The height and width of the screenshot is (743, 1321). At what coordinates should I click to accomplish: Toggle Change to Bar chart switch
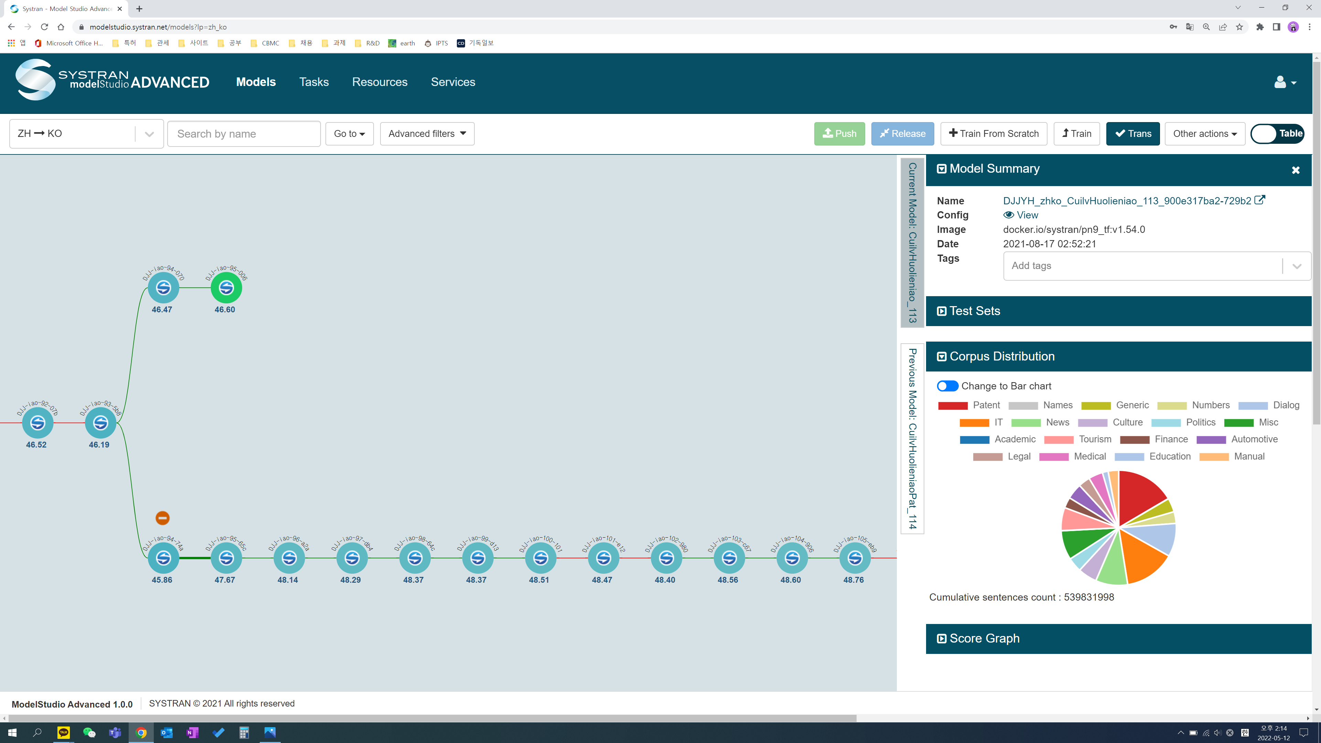947,386
